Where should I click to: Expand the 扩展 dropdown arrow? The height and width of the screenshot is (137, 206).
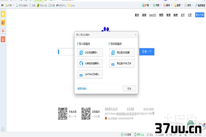point(151,5)
